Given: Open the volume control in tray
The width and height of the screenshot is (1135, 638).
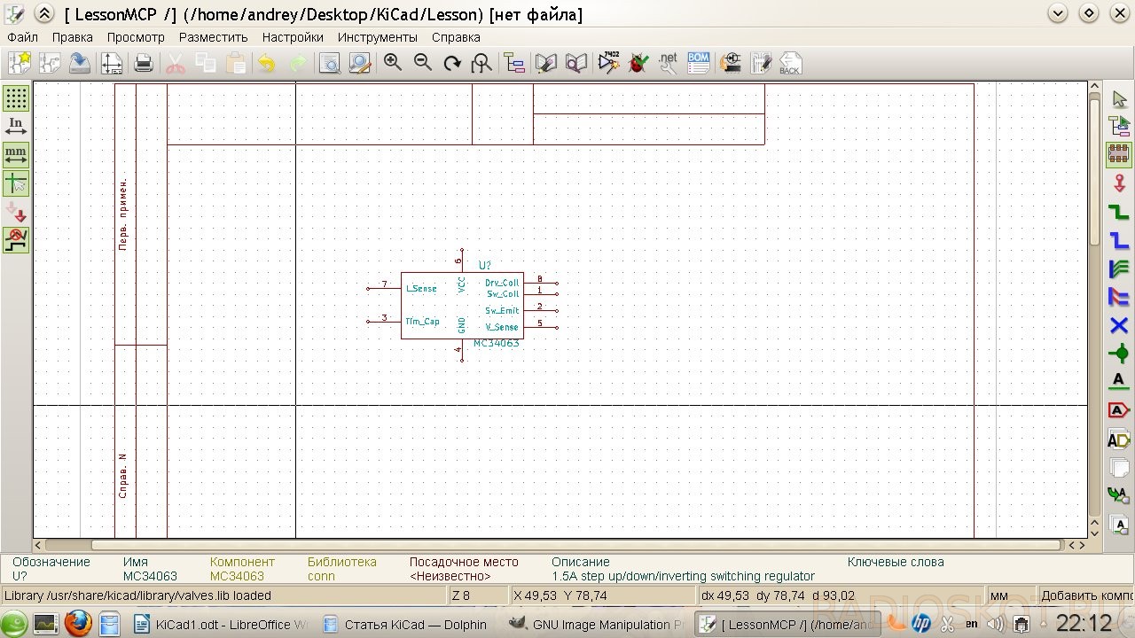Looking at the screenshot, I should click(x=995, y=624).
